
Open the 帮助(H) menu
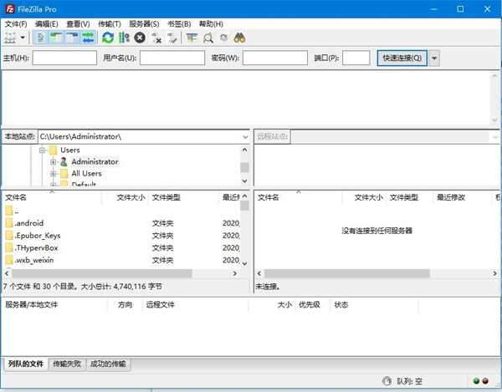coord(211,24)
